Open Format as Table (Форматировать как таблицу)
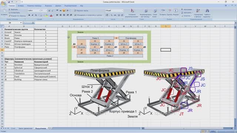This screenshot has height=133, width=237. click(146, 13)
